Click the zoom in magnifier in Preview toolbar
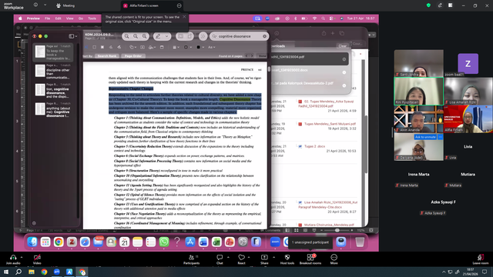The height and width of the screenshot is (277, 493). 144,36
